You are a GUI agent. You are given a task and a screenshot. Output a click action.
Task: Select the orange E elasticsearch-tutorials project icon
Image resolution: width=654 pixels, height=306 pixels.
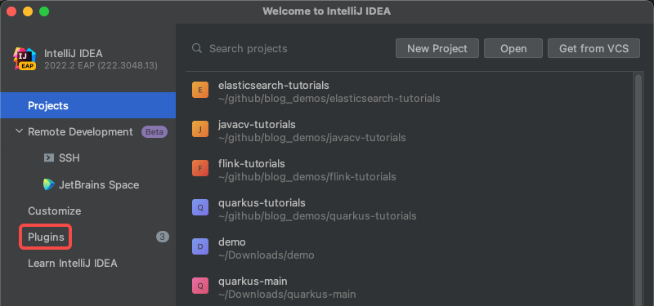coord(200,90)
